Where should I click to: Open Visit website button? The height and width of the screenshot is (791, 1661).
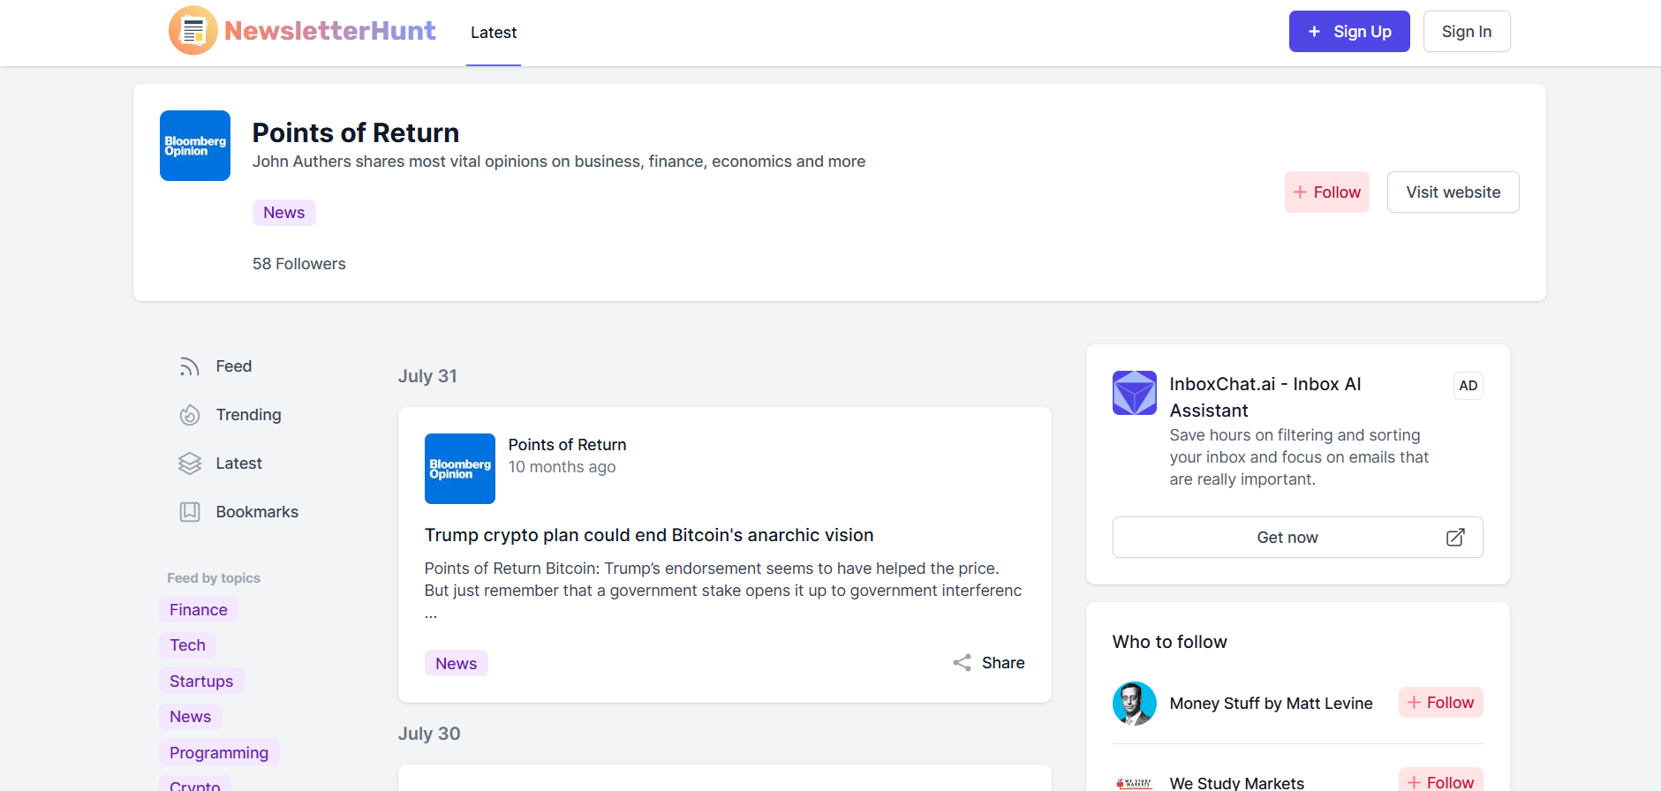tap(1453, 192)
